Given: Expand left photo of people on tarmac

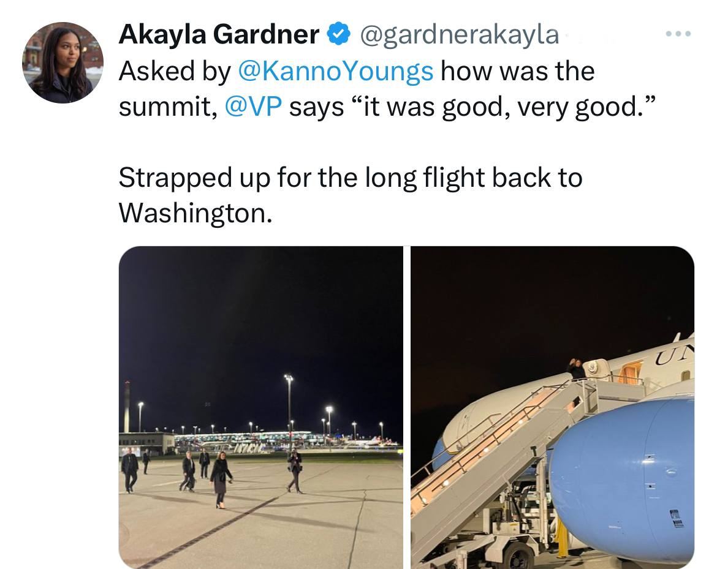Looking at the screenshot, I should pyautogui.click(x=260, y=407).
